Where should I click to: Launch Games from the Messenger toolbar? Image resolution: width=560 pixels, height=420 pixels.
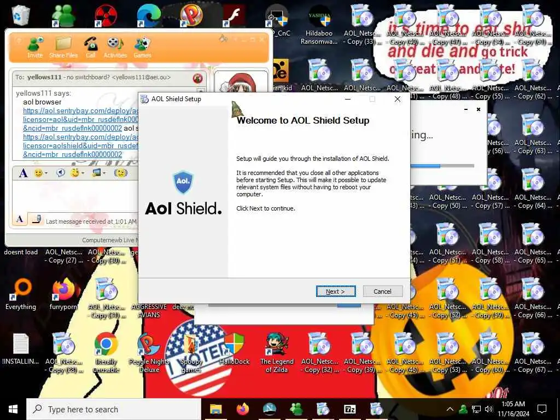pos(143,46)
